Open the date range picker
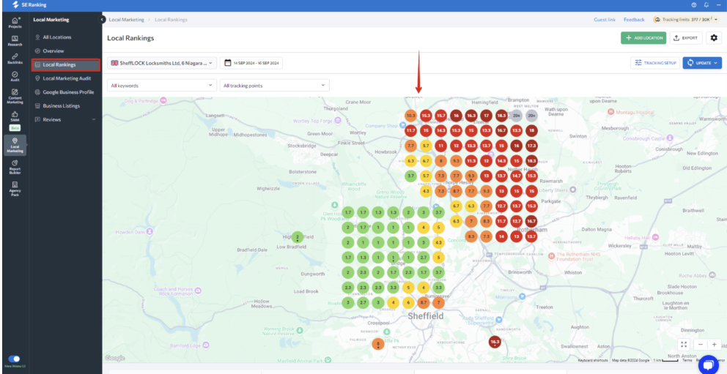This screenshot has height=374, width=727. coord(251,63)
